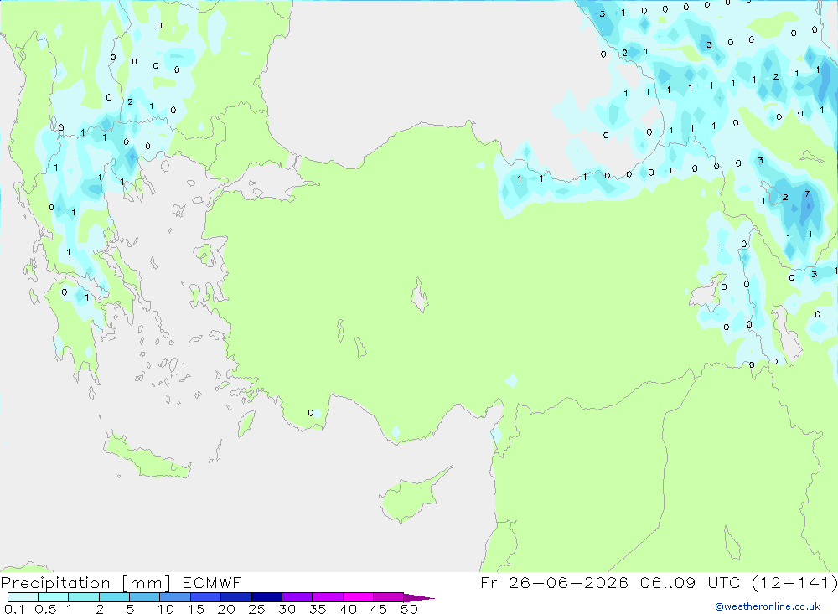This screenshot has width=838, height=614.
Task: Click the 1–2 mm legend color swatch
Action: 84,597
